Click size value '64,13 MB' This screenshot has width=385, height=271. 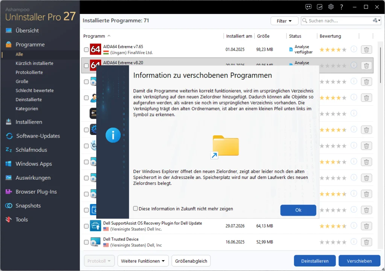tap(264, 226)
